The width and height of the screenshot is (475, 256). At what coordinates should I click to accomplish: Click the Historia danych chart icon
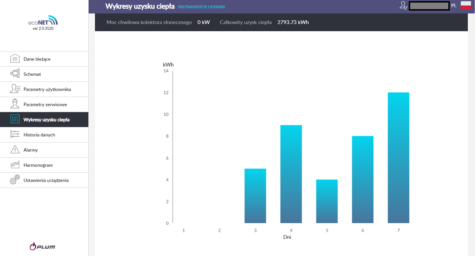coord(15,134)
